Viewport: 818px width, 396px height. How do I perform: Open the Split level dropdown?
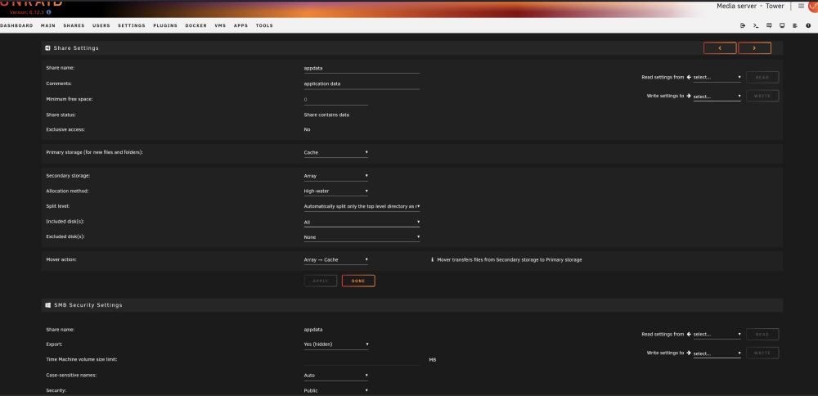[x=362, y=206]
